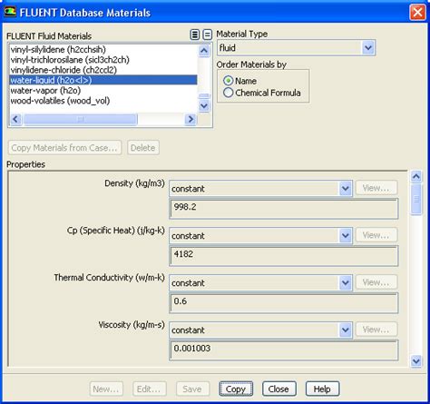Viewport: 430px width, 404px height.
Task: Click the Viscosity value field 0.001003
Action: (284, 350)
